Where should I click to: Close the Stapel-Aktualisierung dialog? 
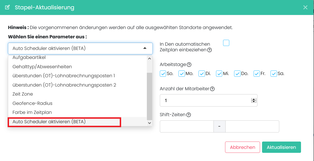pos(305,7)
